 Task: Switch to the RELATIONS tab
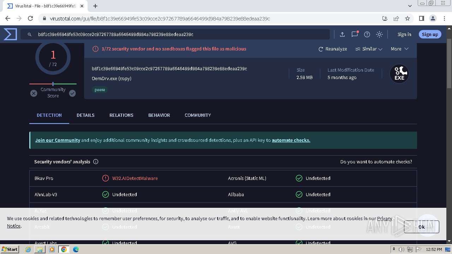(x=121, y=115)
